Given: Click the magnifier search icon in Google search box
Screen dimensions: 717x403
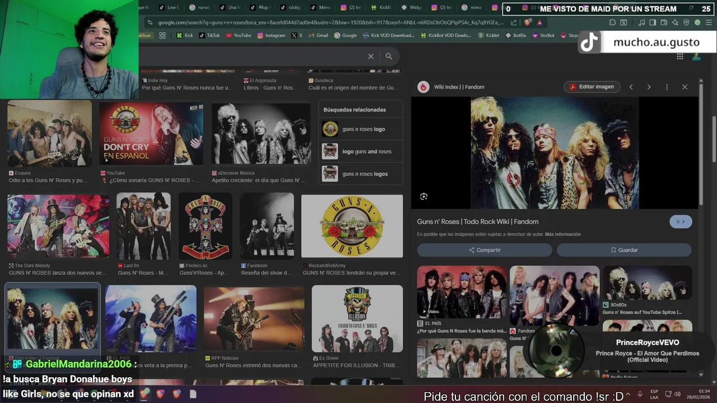Looking at the screenshot, I should pyautogui.click(x=389, y=57).
